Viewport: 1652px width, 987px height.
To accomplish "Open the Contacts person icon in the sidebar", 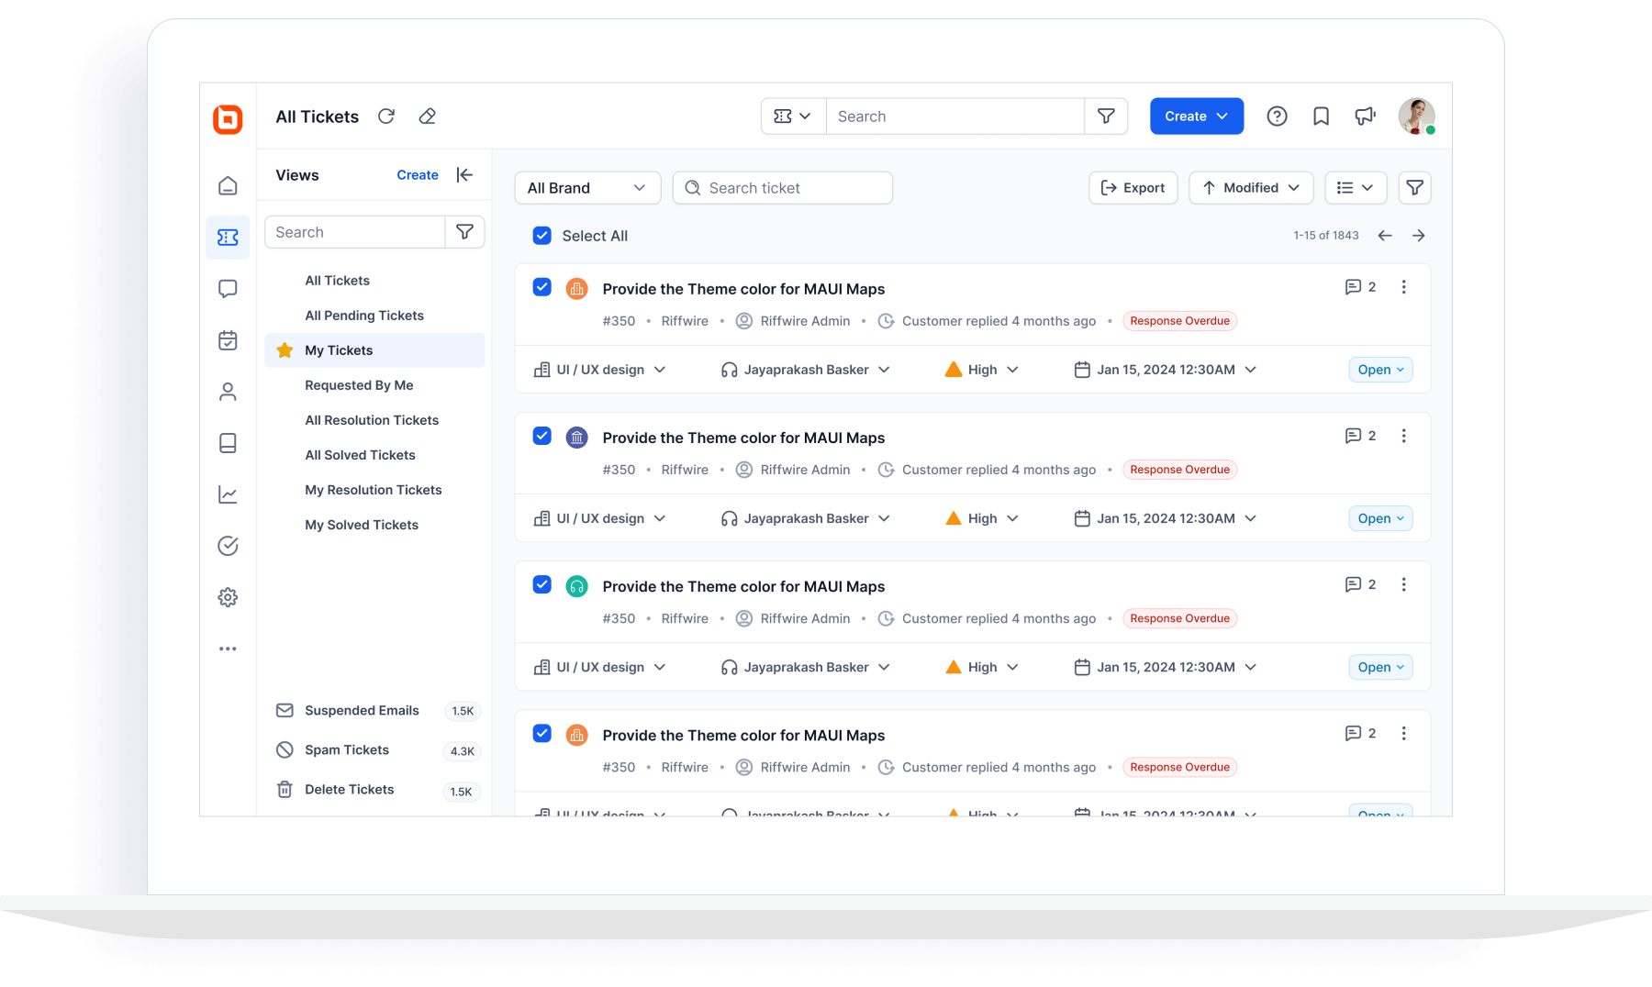I will (228, 392).
